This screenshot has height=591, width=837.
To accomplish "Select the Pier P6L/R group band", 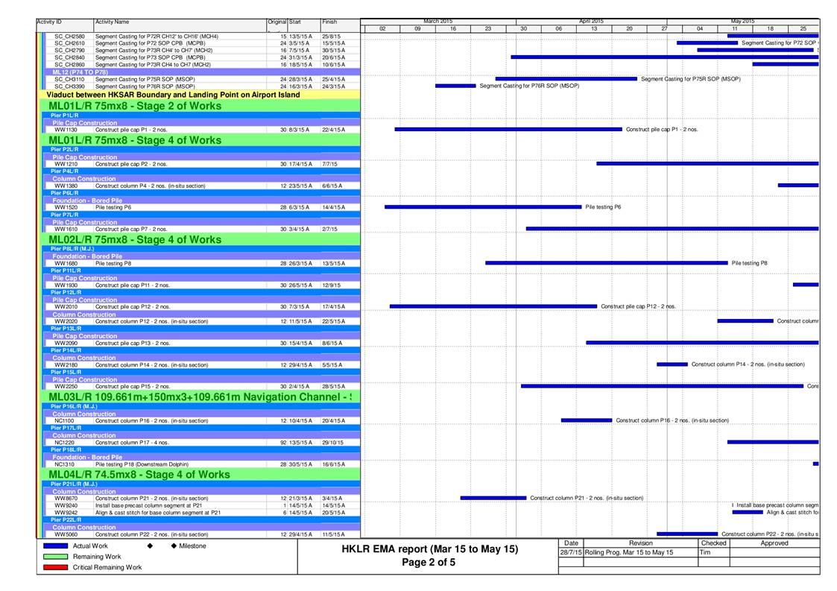I will tap(202, 193).
